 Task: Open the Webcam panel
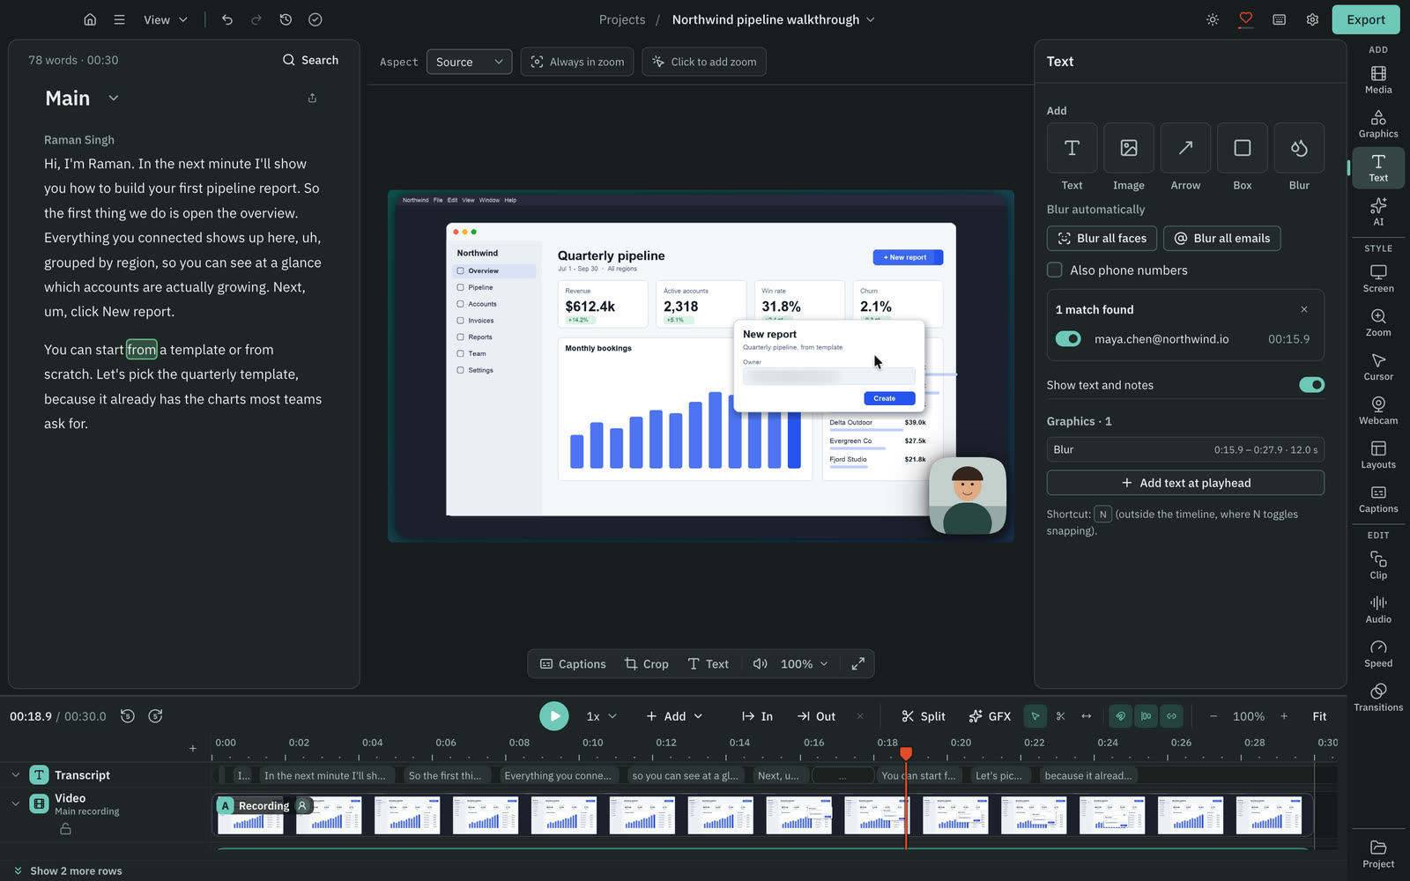click(x=1378, y=411)
